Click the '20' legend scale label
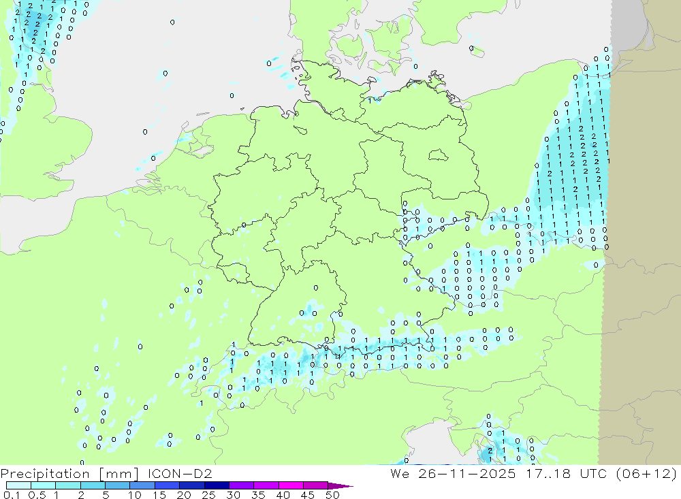This screenshot has width=681, height=499. point(184,495)
